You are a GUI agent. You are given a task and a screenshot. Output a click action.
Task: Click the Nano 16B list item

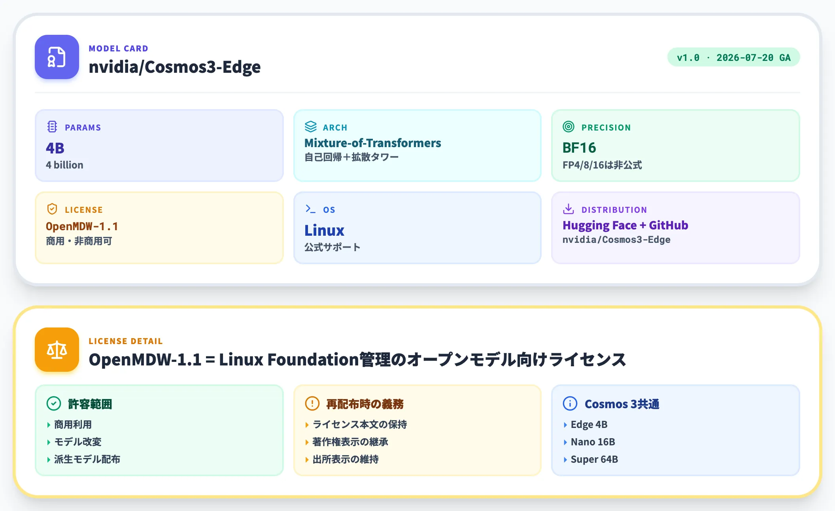point(593,442)
